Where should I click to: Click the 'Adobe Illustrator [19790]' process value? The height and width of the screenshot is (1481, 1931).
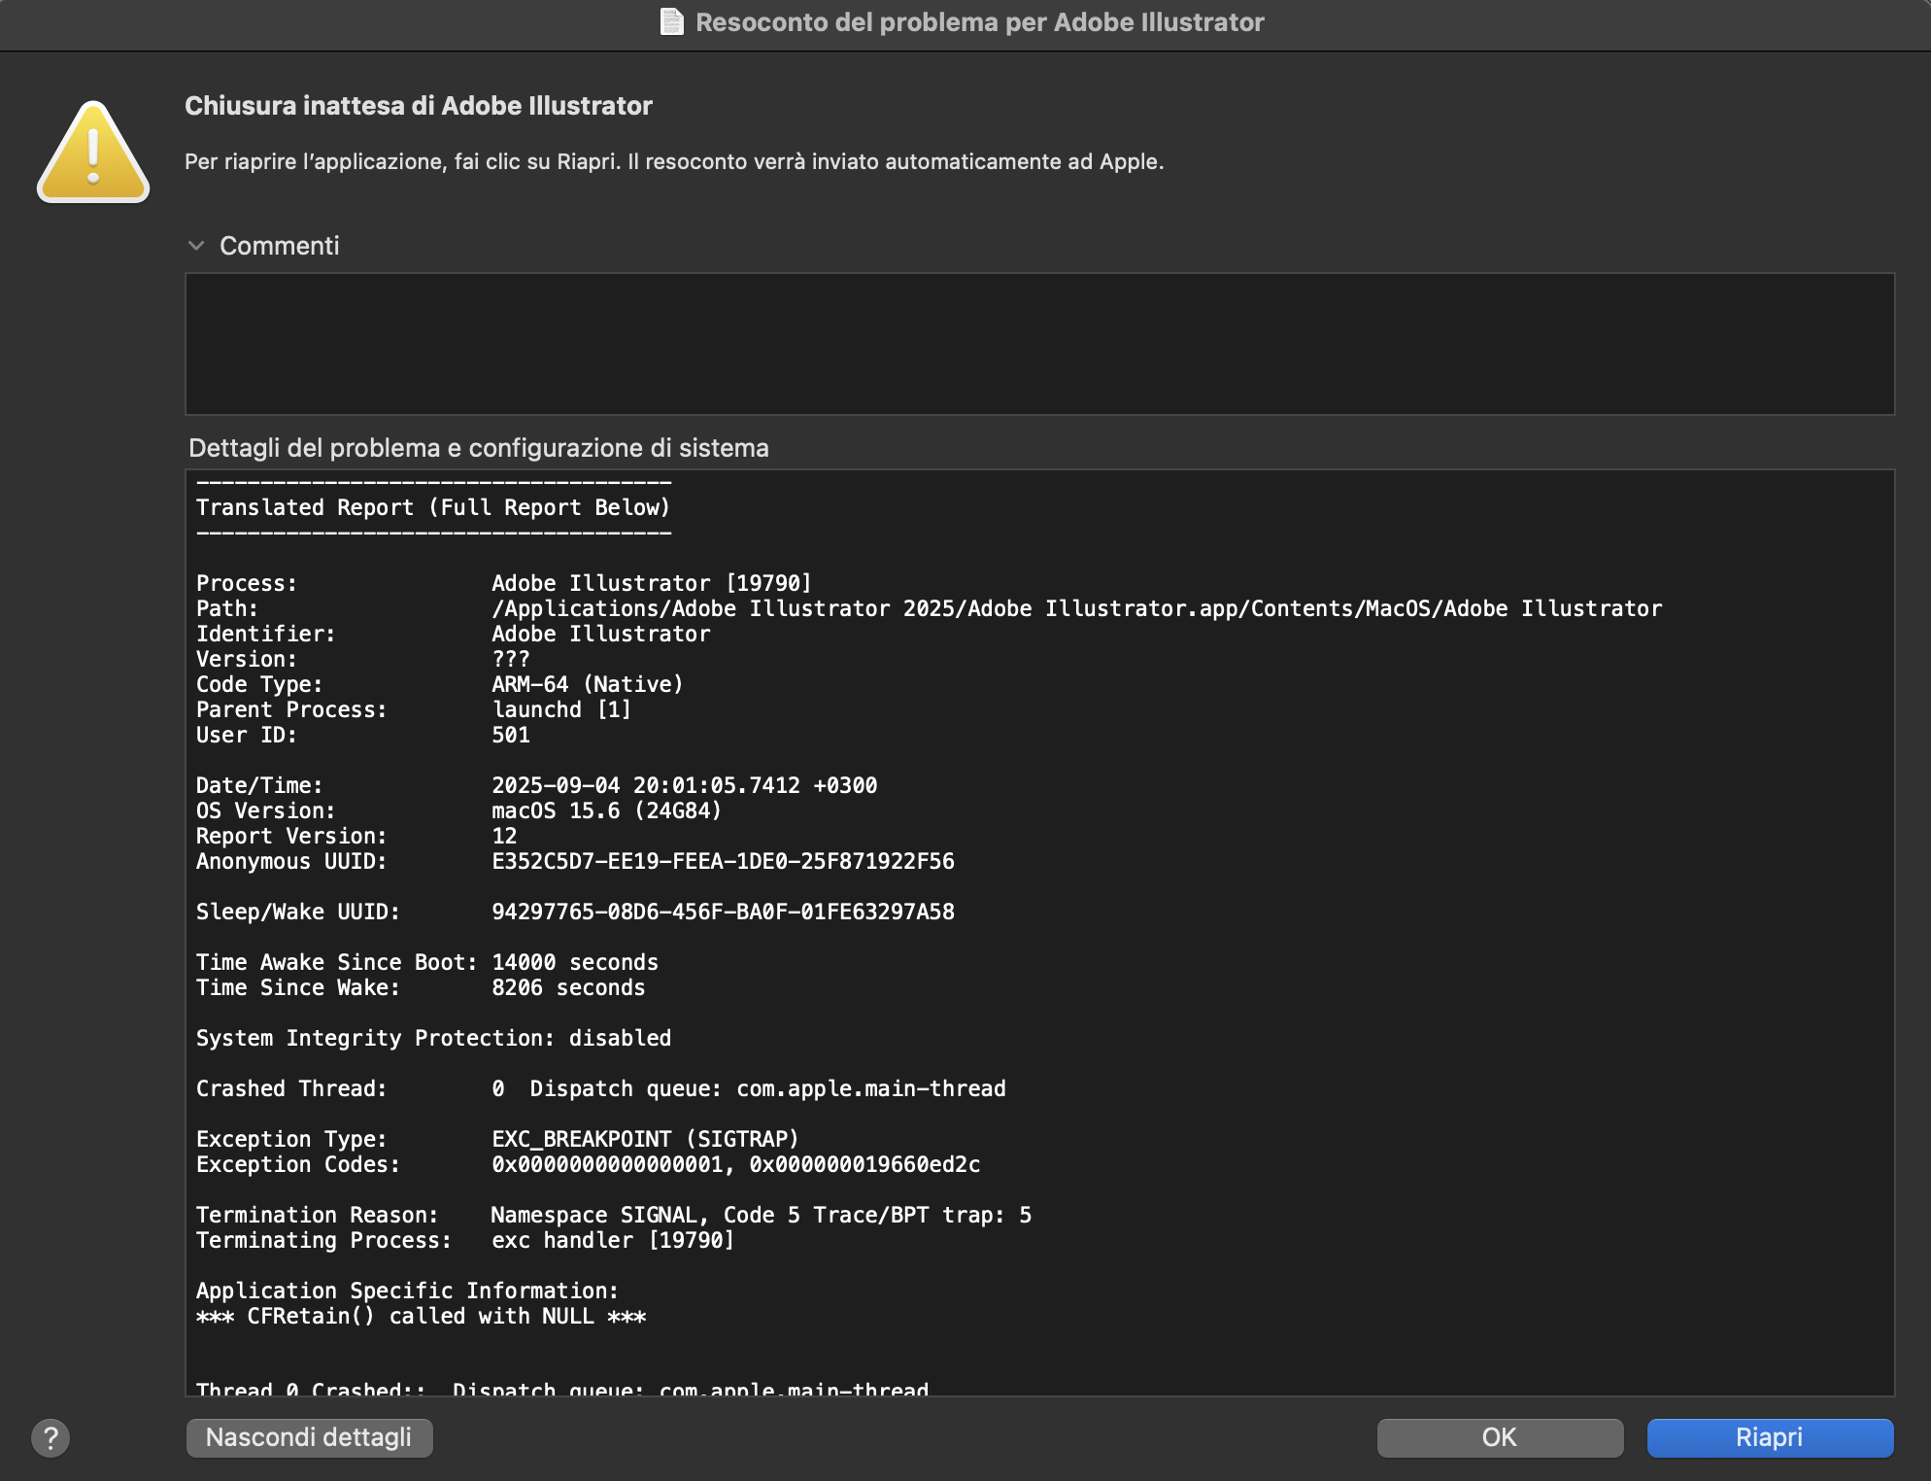651,583
